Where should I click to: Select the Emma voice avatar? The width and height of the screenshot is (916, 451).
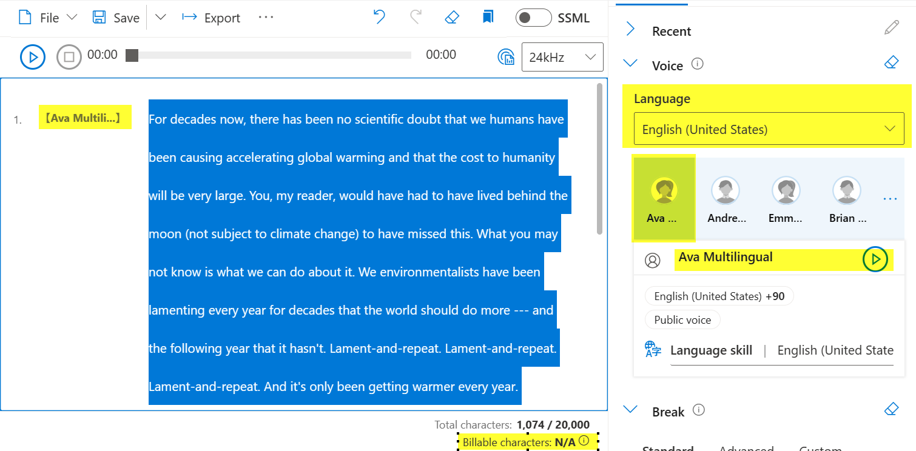786,198
